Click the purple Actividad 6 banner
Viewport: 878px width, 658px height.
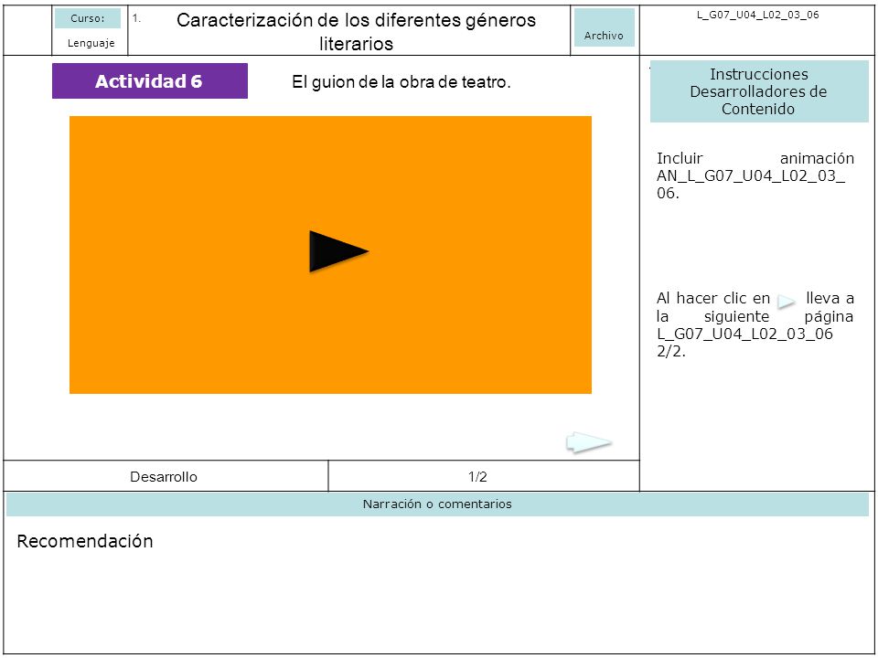pos(150,81)
